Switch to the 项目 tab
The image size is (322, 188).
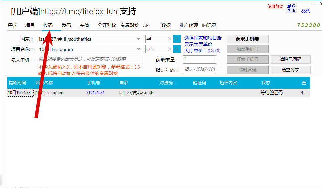pos(30,25)
